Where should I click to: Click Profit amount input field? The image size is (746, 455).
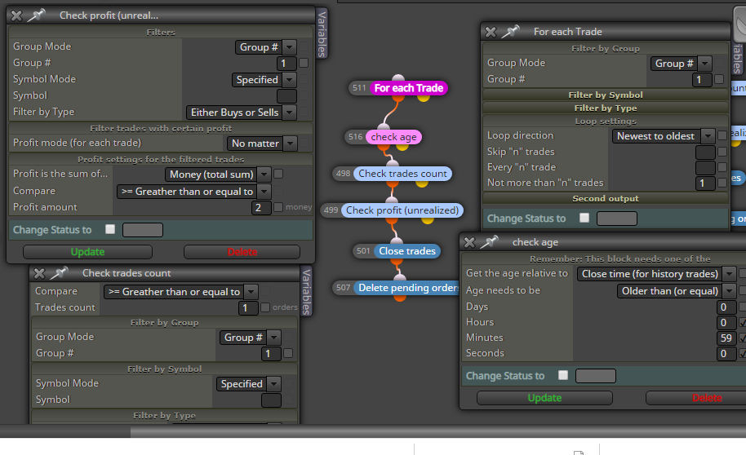point(260,208)
